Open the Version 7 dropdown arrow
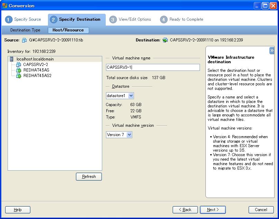This screenshot has height=219, width=279. 129,135
